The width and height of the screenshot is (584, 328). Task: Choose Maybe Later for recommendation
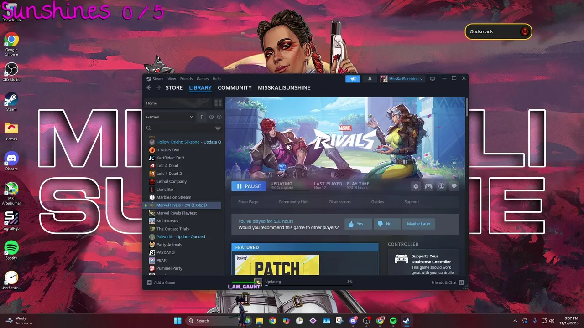tap(418, 224)
